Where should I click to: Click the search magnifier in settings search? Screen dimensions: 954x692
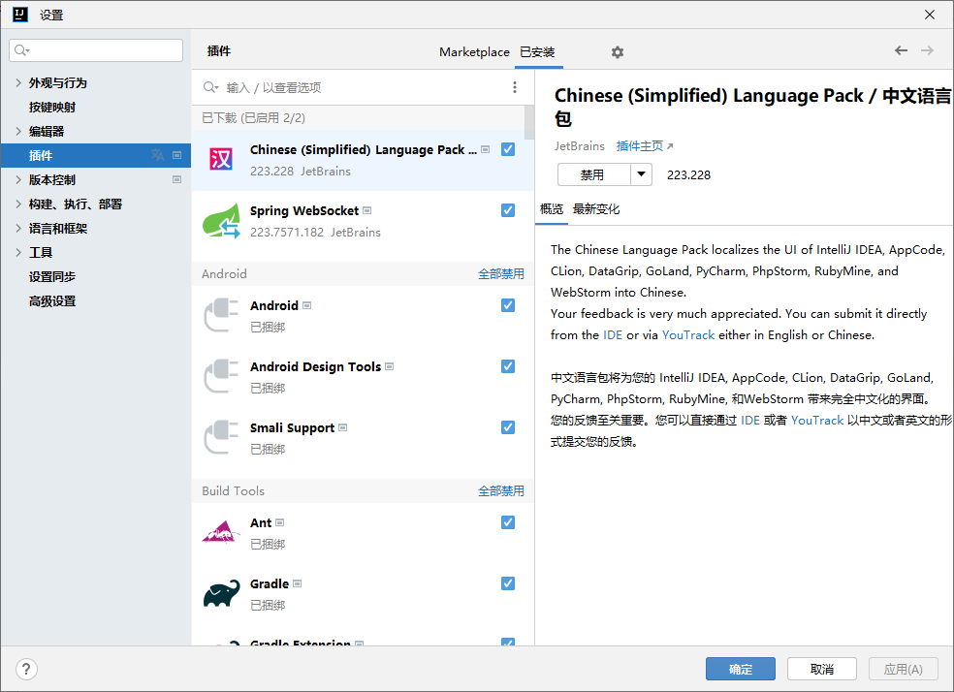(22, 50)
